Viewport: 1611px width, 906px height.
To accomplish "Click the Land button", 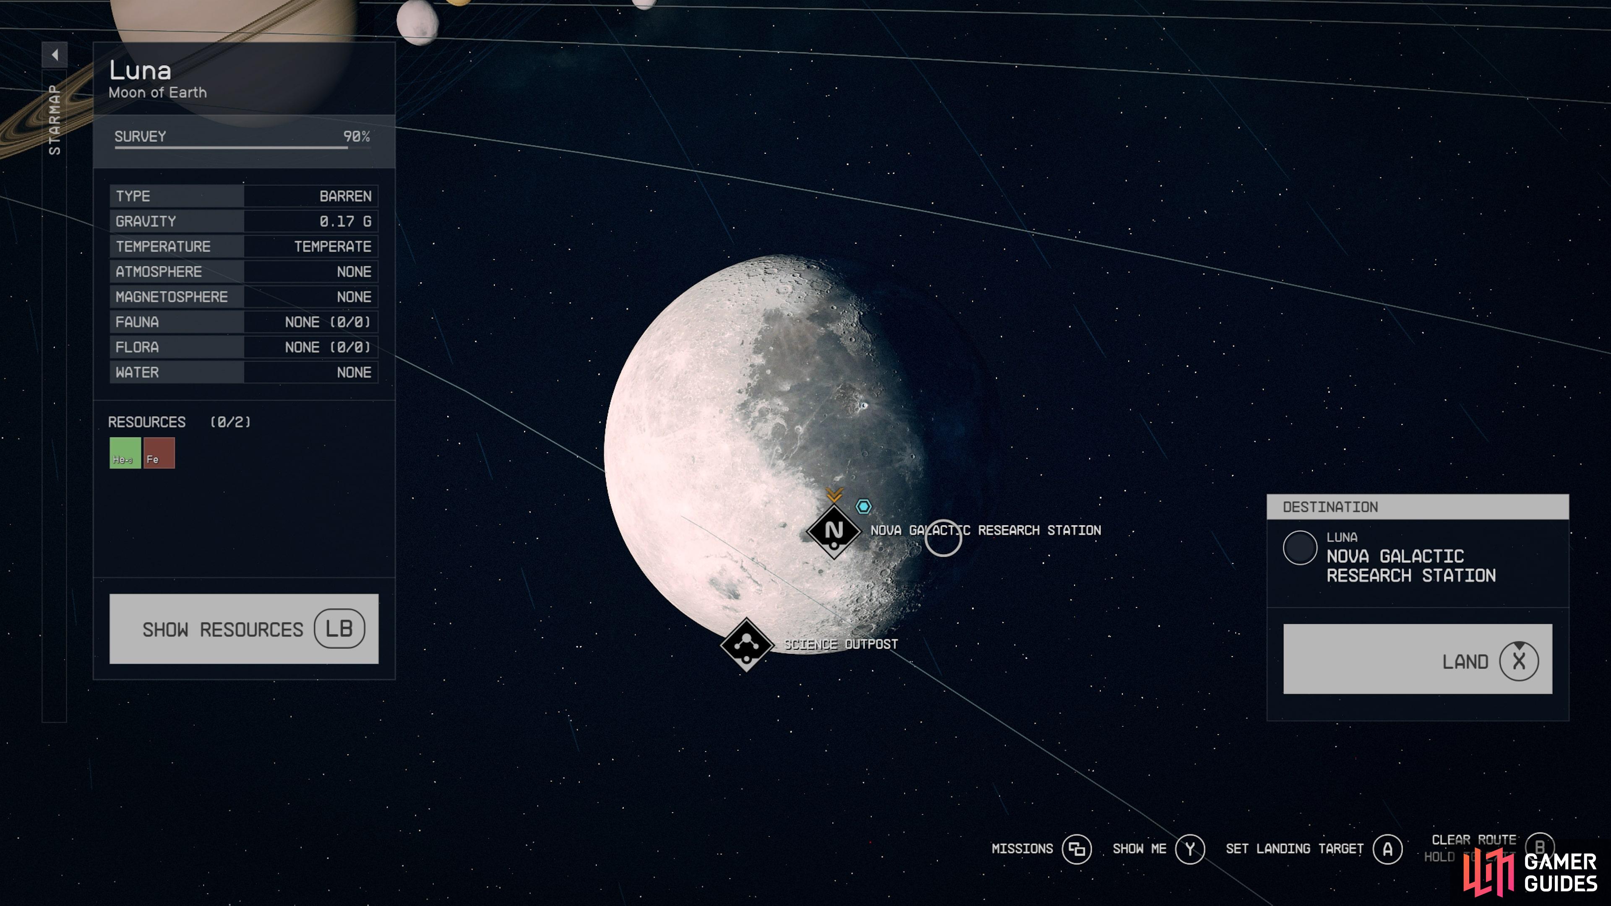I will coord(1417,659).
